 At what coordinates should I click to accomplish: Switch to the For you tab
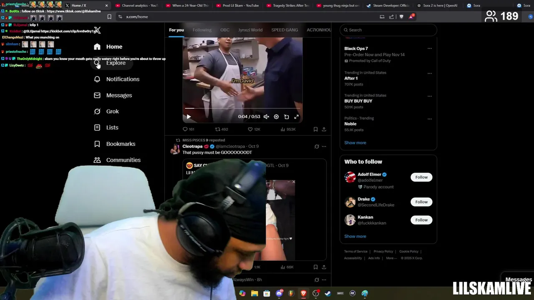click(x=176, y=30)
